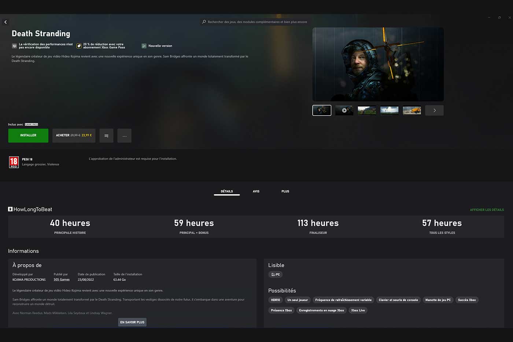Click KOJIMA PRODUCTIONS developer name

point(29,280)
